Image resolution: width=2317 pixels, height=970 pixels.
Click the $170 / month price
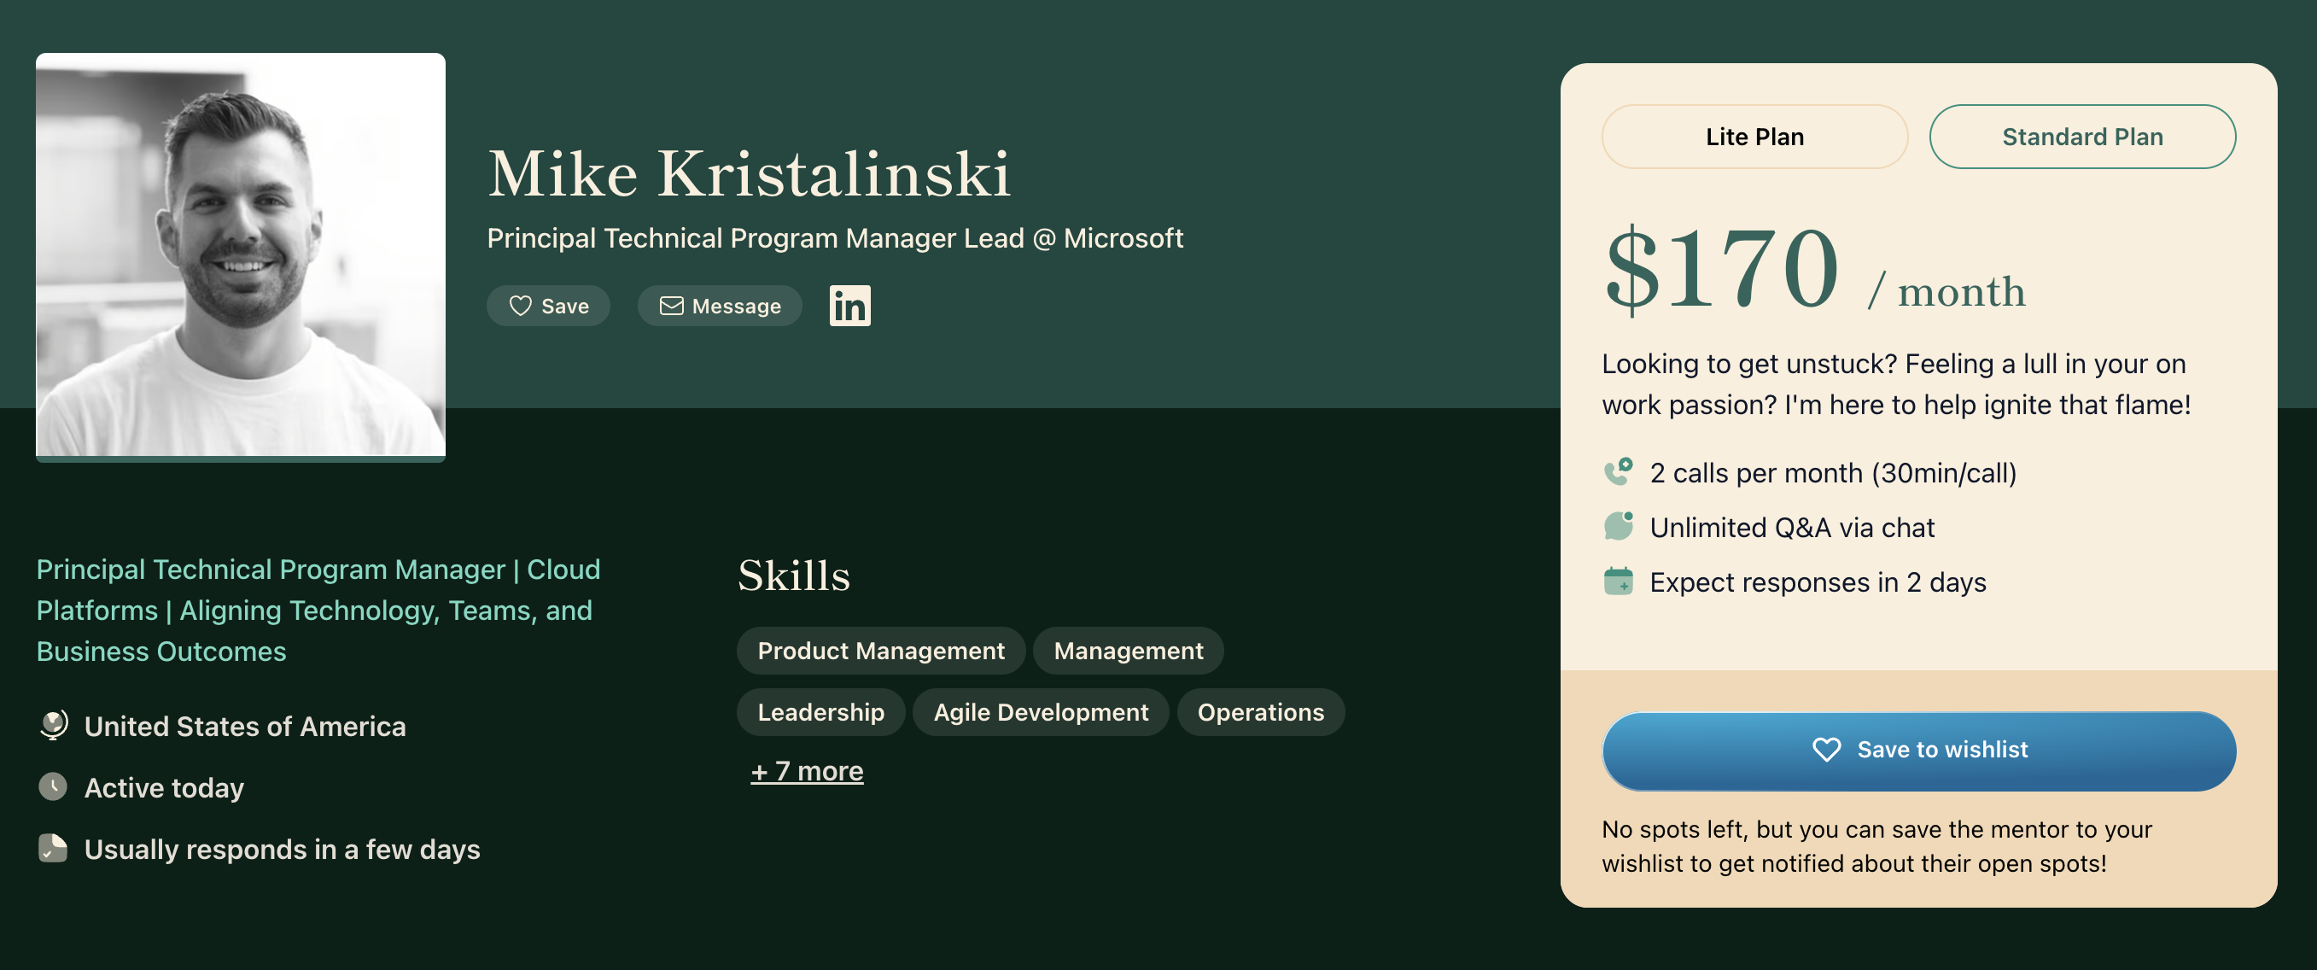[x=1814, y=270]
